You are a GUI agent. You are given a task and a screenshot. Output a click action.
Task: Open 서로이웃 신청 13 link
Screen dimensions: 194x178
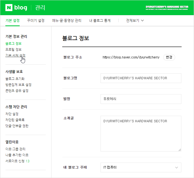coord(18,161)
